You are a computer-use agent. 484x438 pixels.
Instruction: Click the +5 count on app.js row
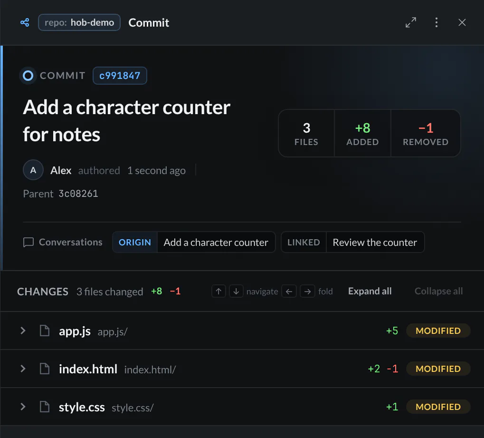(x=392, y=331)
